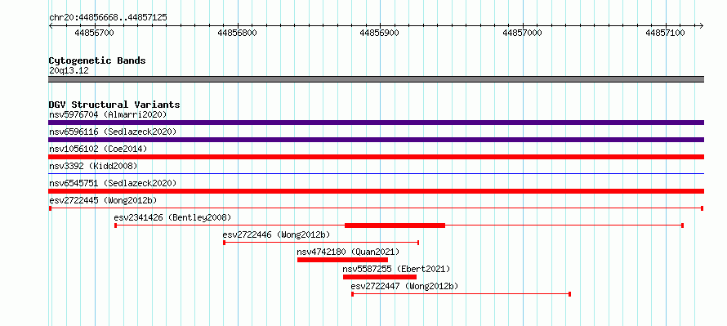Image resolution: width=727 pixels, height=326 pixels.
Task: Click ruler position 44856800
Action: 237,33
